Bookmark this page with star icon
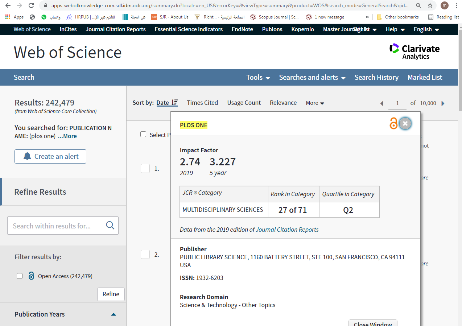The width and height of the screenshot is (462, 326). 430,5
